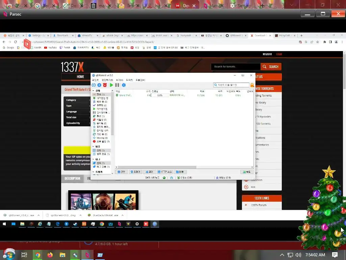
Task: Click the Firefox icon in host taskbar
Action: pos(50,255)
